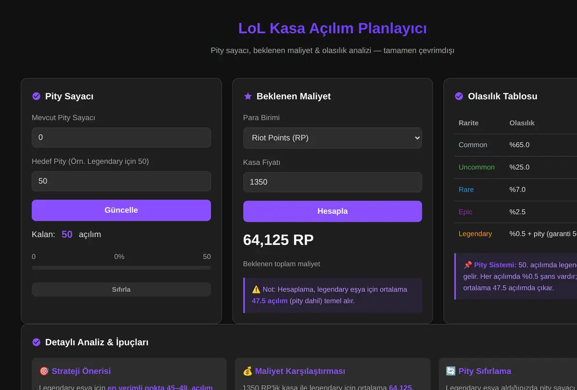Screen dimensions: 577x390
Task: Focus the Hedef Pity input field
Action: click(x=121, y=181)
